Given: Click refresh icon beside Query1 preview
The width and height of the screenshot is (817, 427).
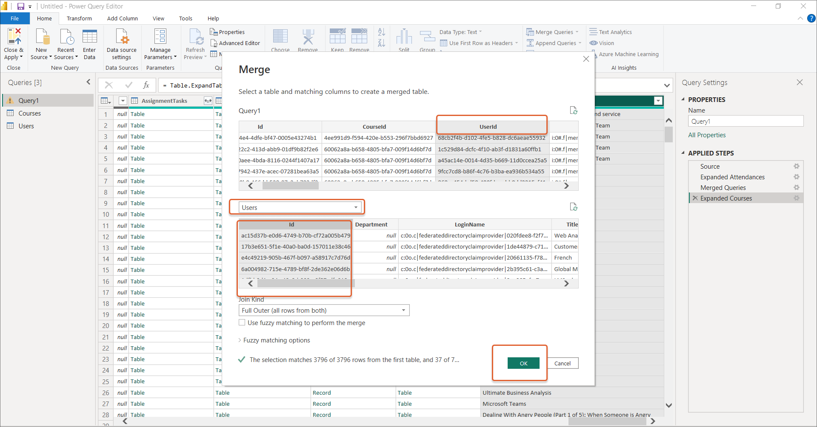Looking at the screenshot, I should [x=573, y=110].
